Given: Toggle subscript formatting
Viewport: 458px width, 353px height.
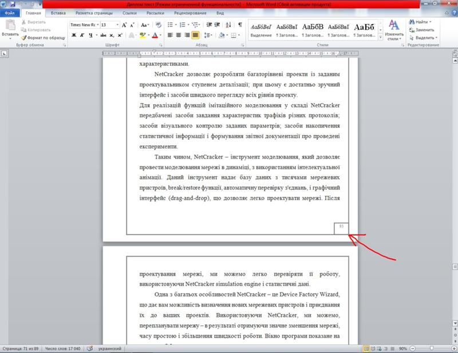Looking at the screenshot, I should point(112,35).
